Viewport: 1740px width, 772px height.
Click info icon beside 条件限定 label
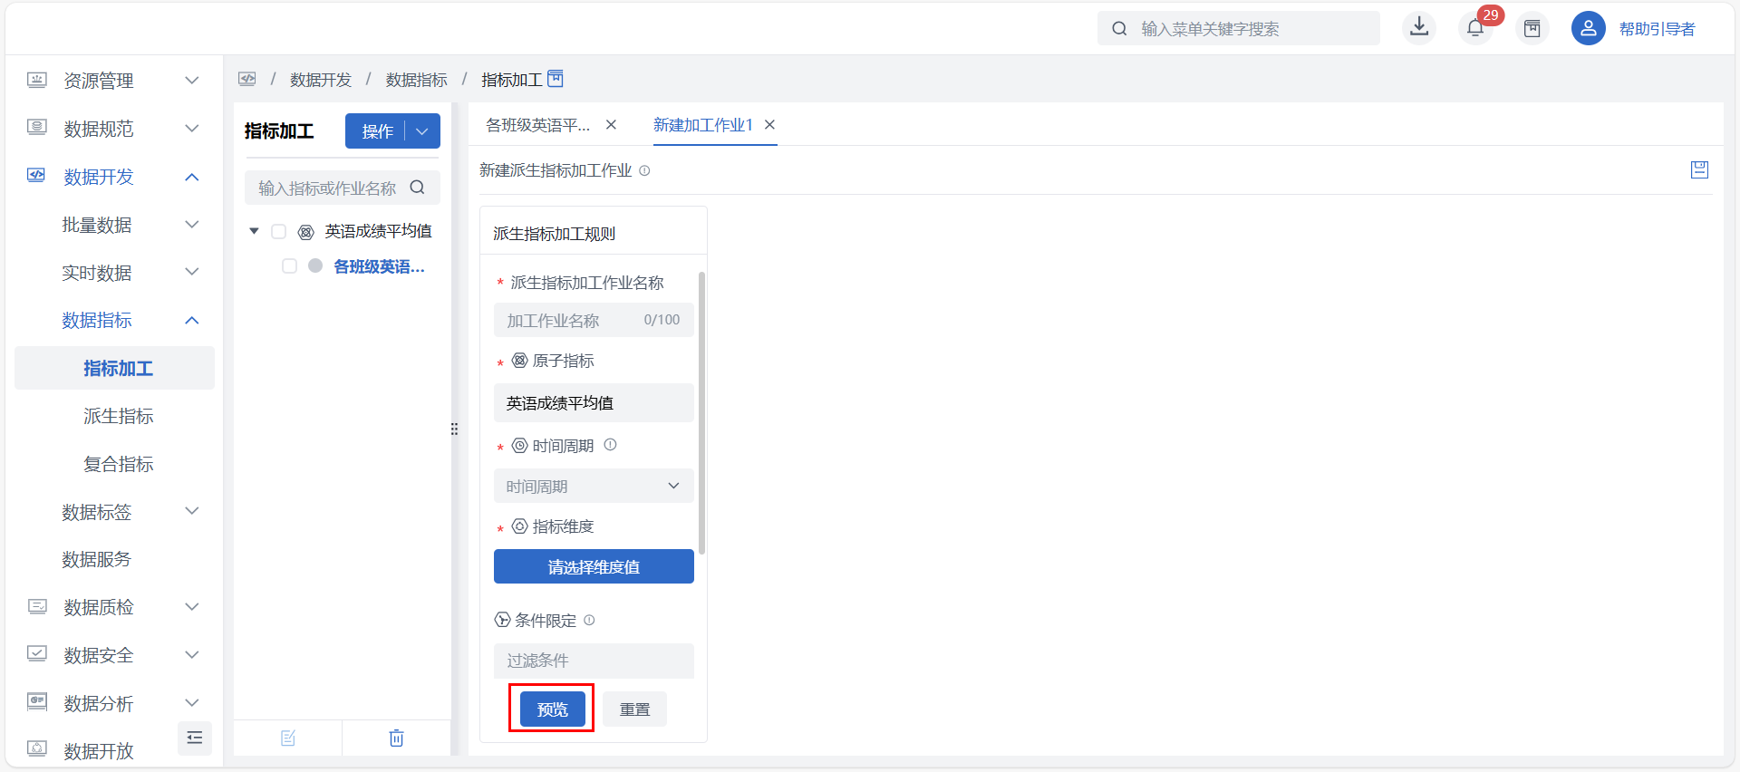(x=589, y=620)
